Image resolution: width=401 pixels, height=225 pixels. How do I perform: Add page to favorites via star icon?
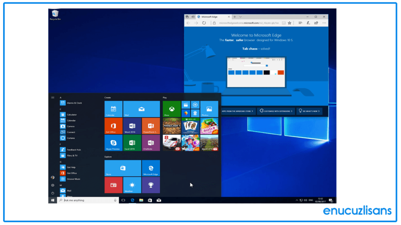(289, 23)
